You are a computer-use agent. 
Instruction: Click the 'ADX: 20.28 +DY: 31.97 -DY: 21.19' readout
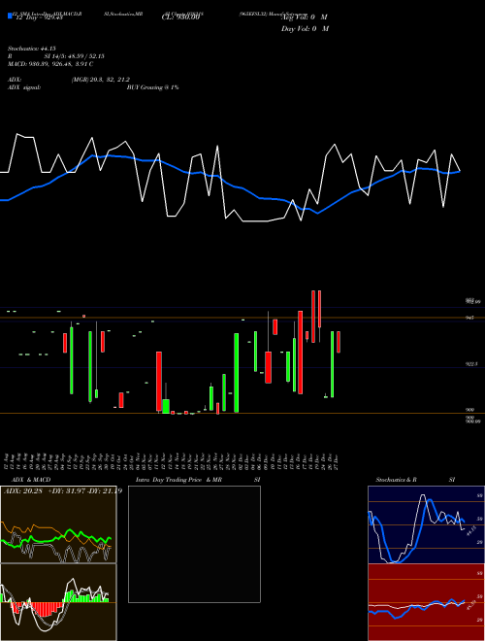pyautogui.click(x=63, y=491)
